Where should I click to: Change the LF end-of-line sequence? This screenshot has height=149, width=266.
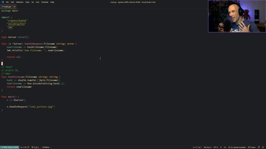pos(221,147)
